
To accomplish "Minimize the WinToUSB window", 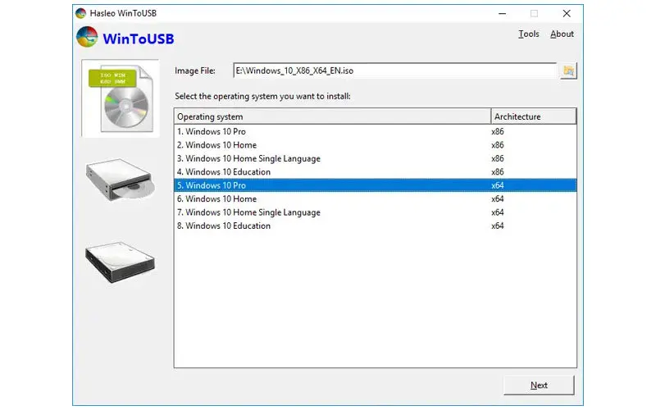I will 502,13.
